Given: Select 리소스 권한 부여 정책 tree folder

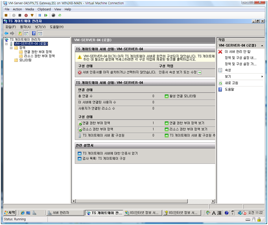Looking at the screenshot, I should (x=39, y=56).
